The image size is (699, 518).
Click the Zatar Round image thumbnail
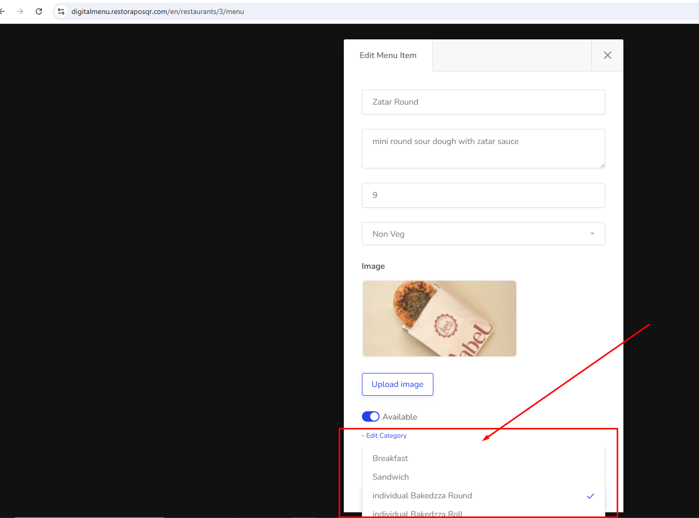point(439,319)
